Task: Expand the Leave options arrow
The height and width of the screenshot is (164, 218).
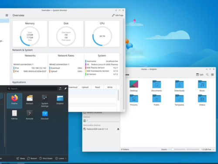Action: tap(66, 158)
